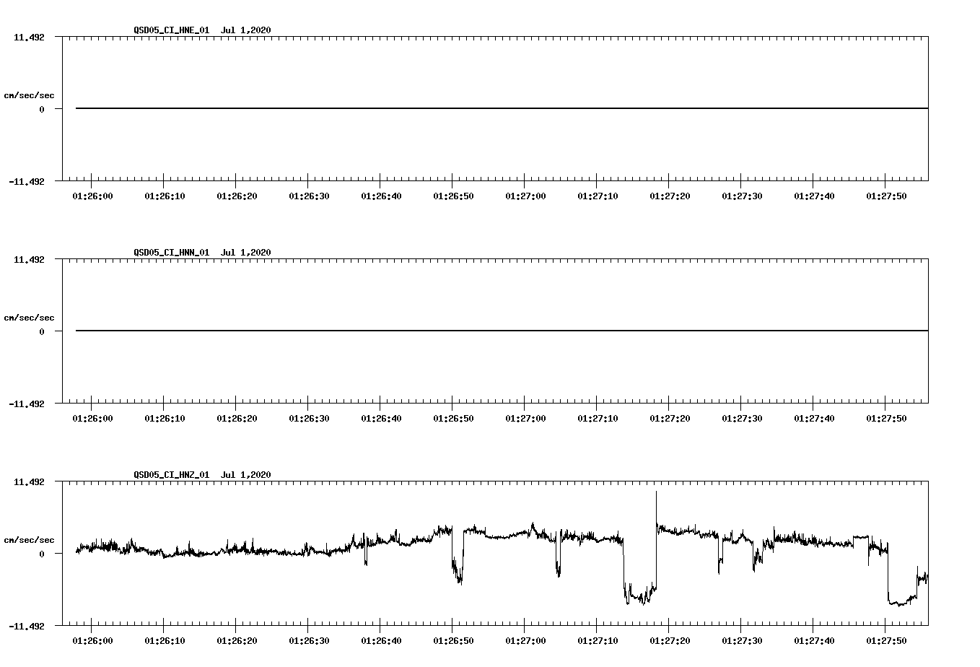Click 01:26:30 label under HNN plot
The width and height of the screenshot is (980, 667).
[309, 418]
